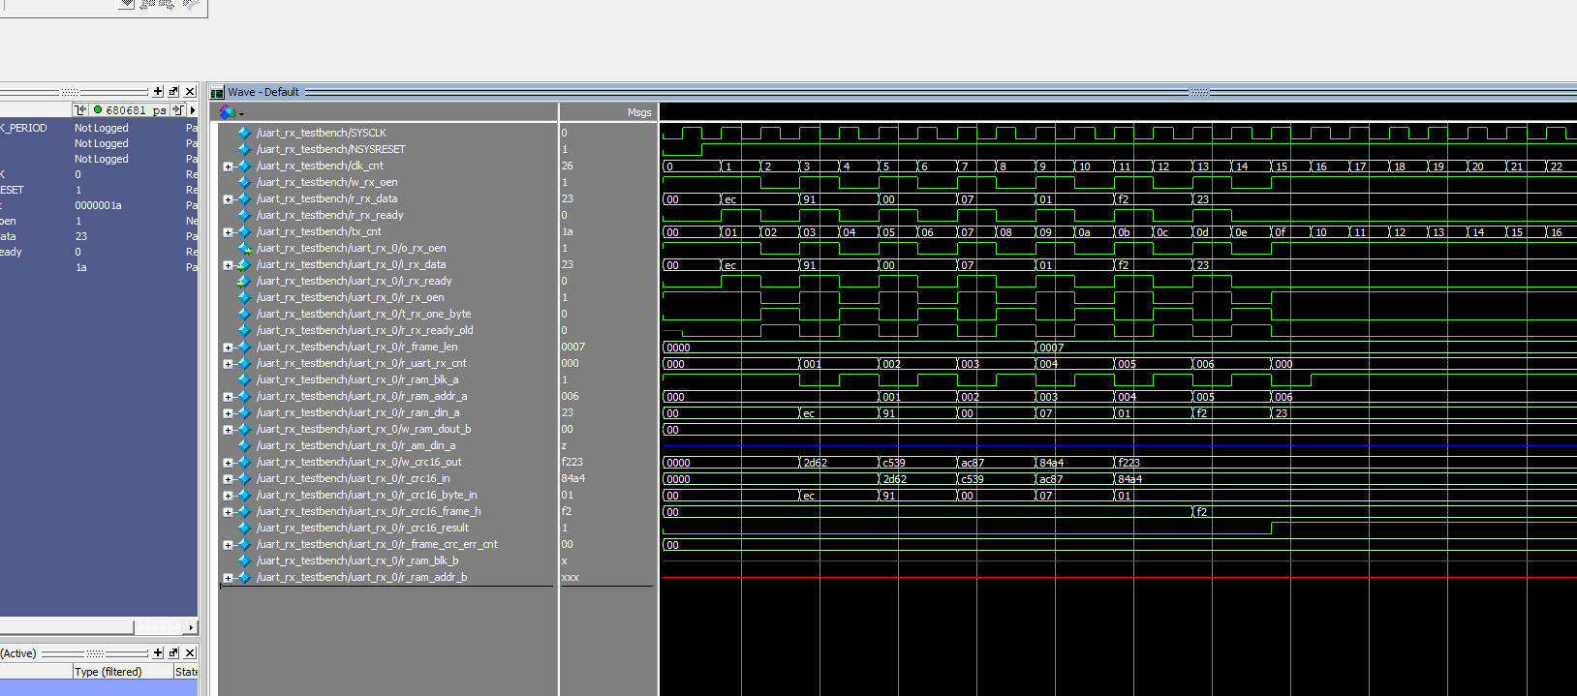
Task: Click the K_PERIOD row in Objects pane
Action: pyautogui.click(x=99, y=128)
